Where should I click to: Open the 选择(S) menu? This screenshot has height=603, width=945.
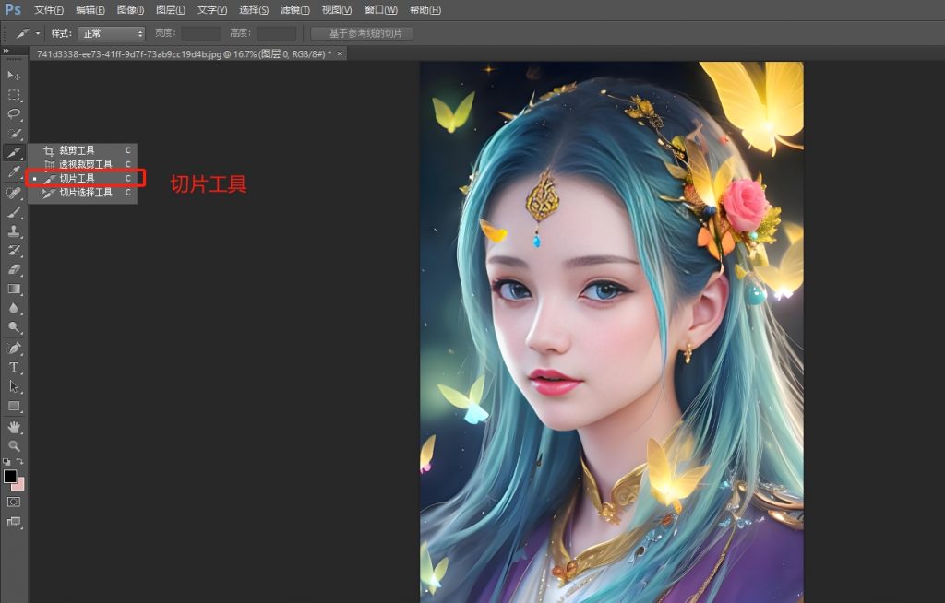[x=253, y=10]
